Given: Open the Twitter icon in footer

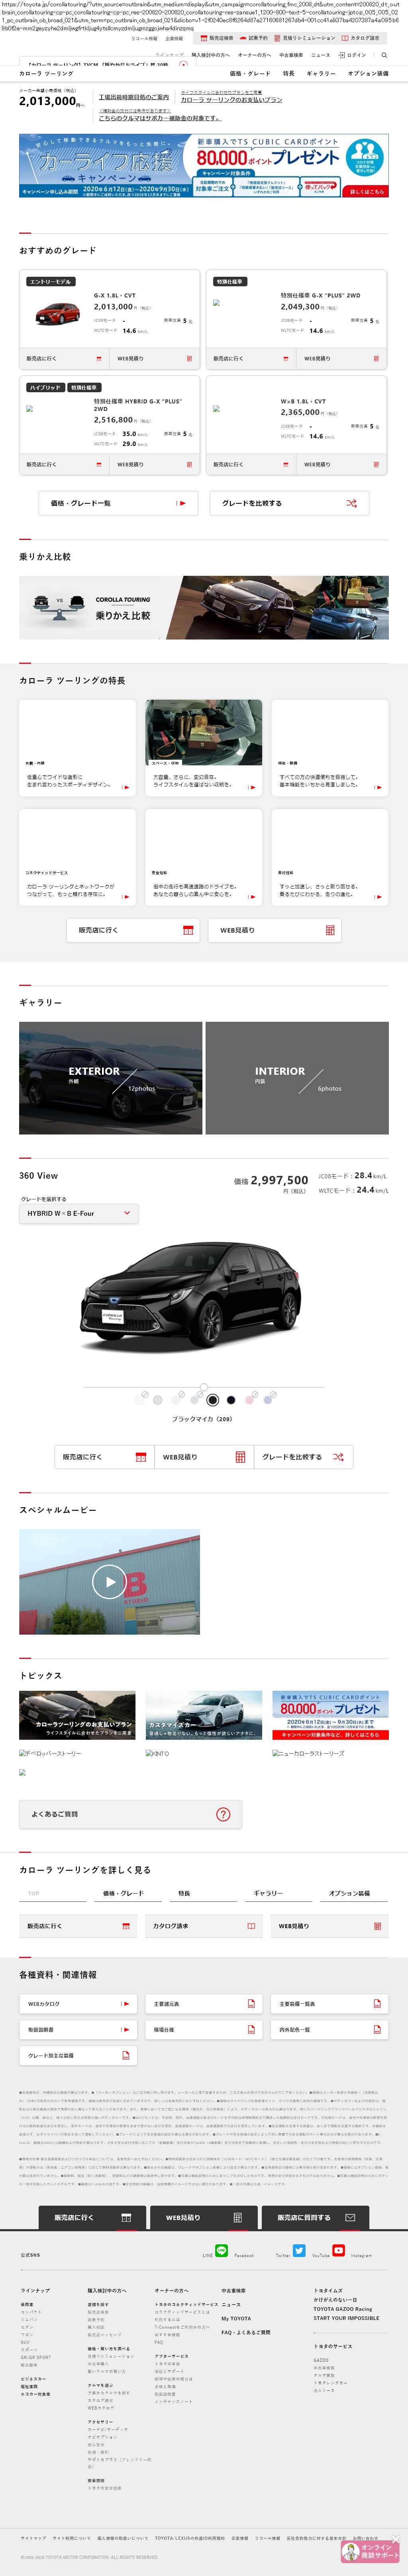Looking at the screenshot, I should (x=299, y=2250).
